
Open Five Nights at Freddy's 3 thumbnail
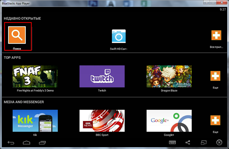coord(35,76)
